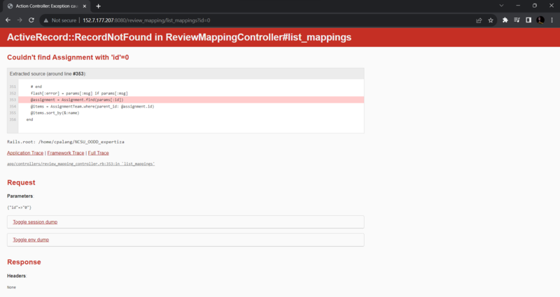
Task: Close the Action Controller tab
Action: [86, 6]
